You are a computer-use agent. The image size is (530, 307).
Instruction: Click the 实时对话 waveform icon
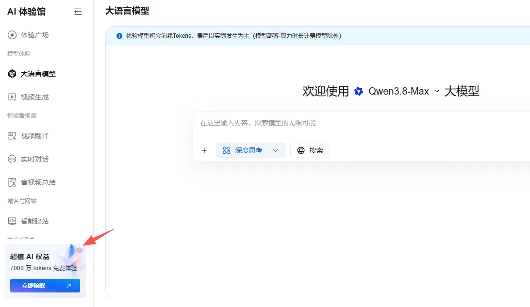(x=12, y=159)
